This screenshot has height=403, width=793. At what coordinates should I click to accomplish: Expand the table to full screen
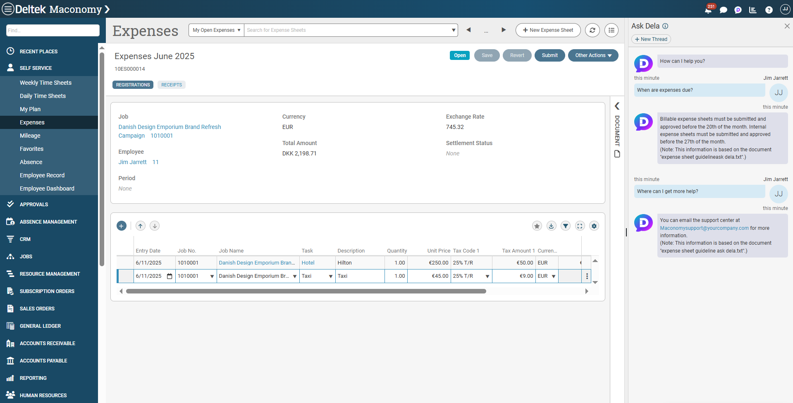tap(580, 226)
